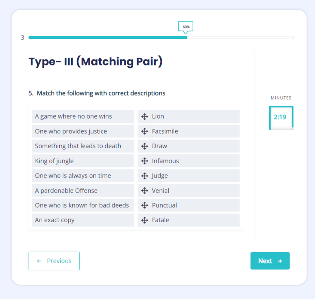The height and width of the screenshot is (299, 315).
Task: Click the 'One who provides justice' description
Action: tap(82, 131)
